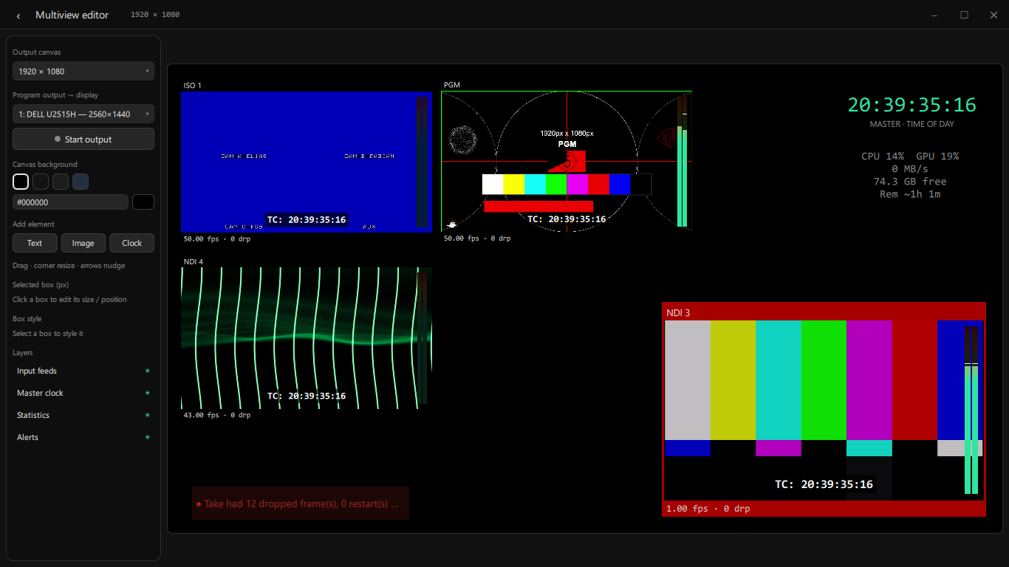The height and width of the screenshot is (567, 1009).
Task: Click the ISO 1 tile label
Action: [x=192, y=86]
